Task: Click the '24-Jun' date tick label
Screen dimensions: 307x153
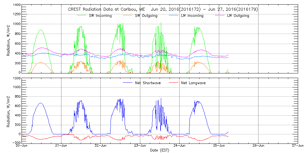Action: [180, 146]
